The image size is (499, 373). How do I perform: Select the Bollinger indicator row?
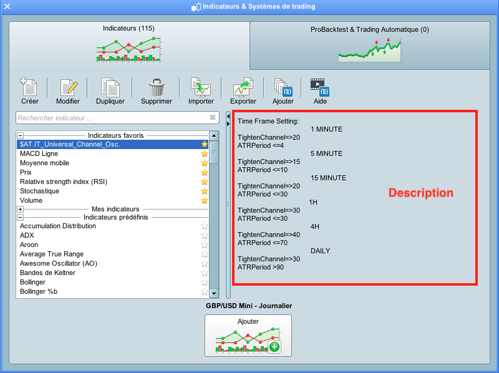click(113, 283)
